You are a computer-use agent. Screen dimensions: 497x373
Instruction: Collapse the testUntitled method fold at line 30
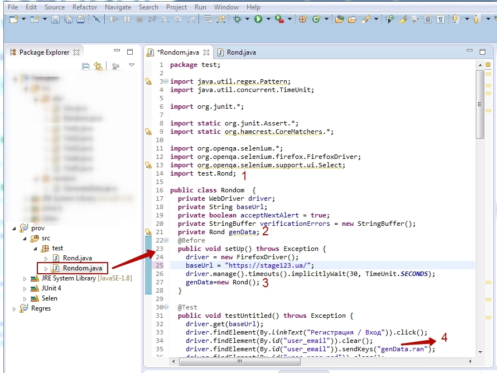166,307
